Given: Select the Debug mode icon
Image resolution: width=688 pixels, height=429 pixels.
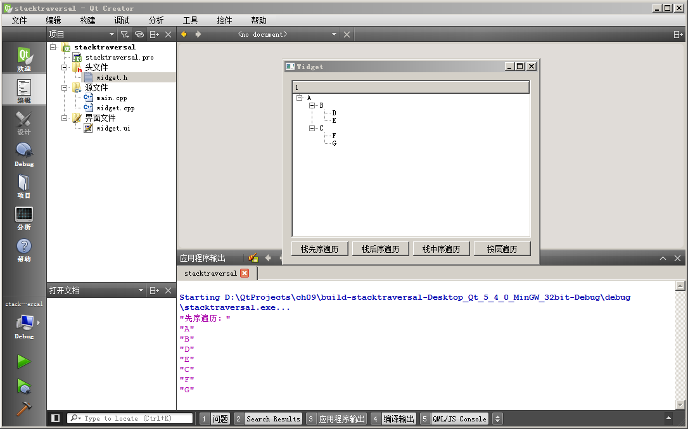Looking at the screenshot, I should (23, 152).
